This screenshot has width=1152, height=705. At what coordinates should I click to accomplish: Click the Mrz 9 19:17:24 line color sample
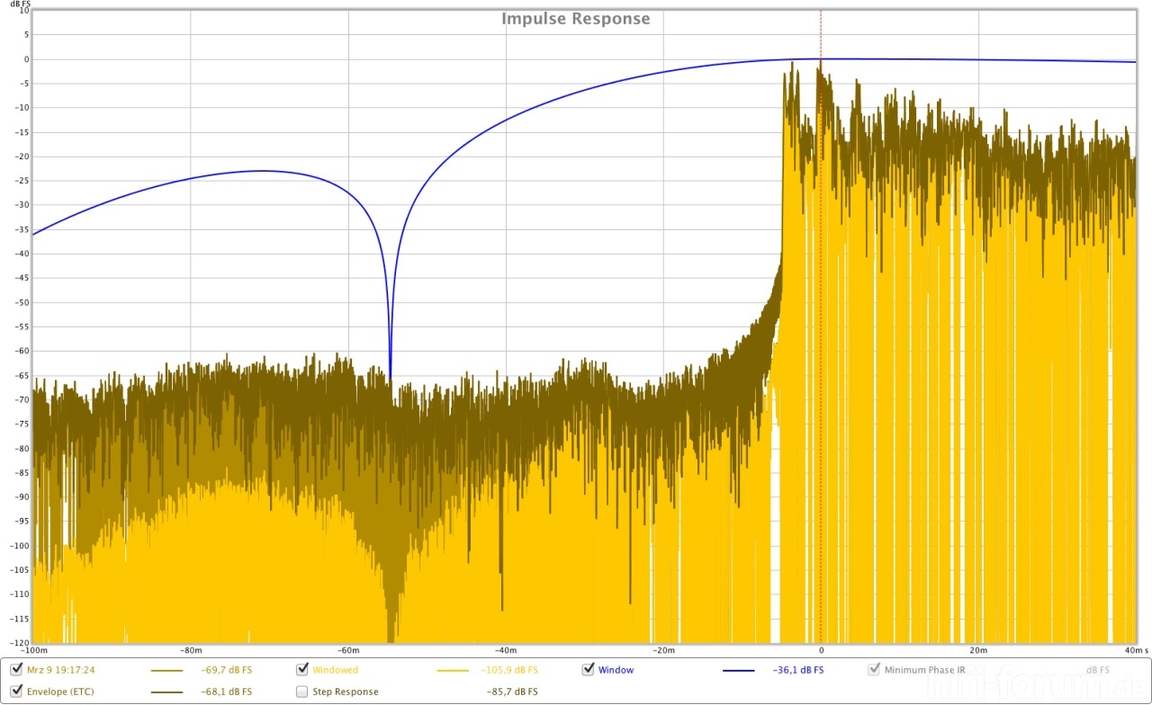pyautogui.click(x=167, y=671)
